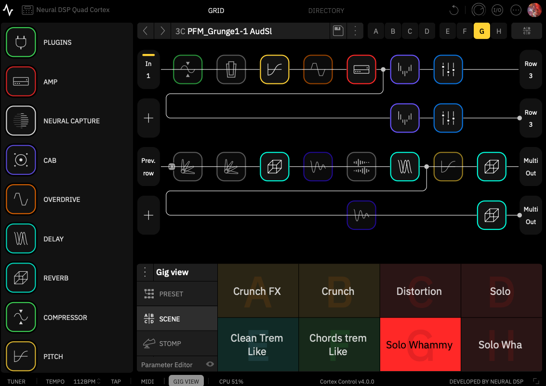Select active scene G button
Image resolution: width=546 pixels, height=386 pixels.
(x=481, y=31)
